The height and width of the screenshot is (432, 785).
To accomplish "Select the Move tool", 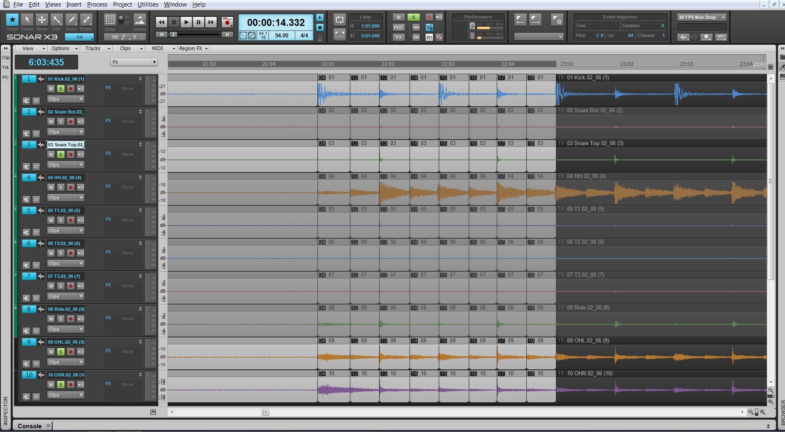I will 42,20.
